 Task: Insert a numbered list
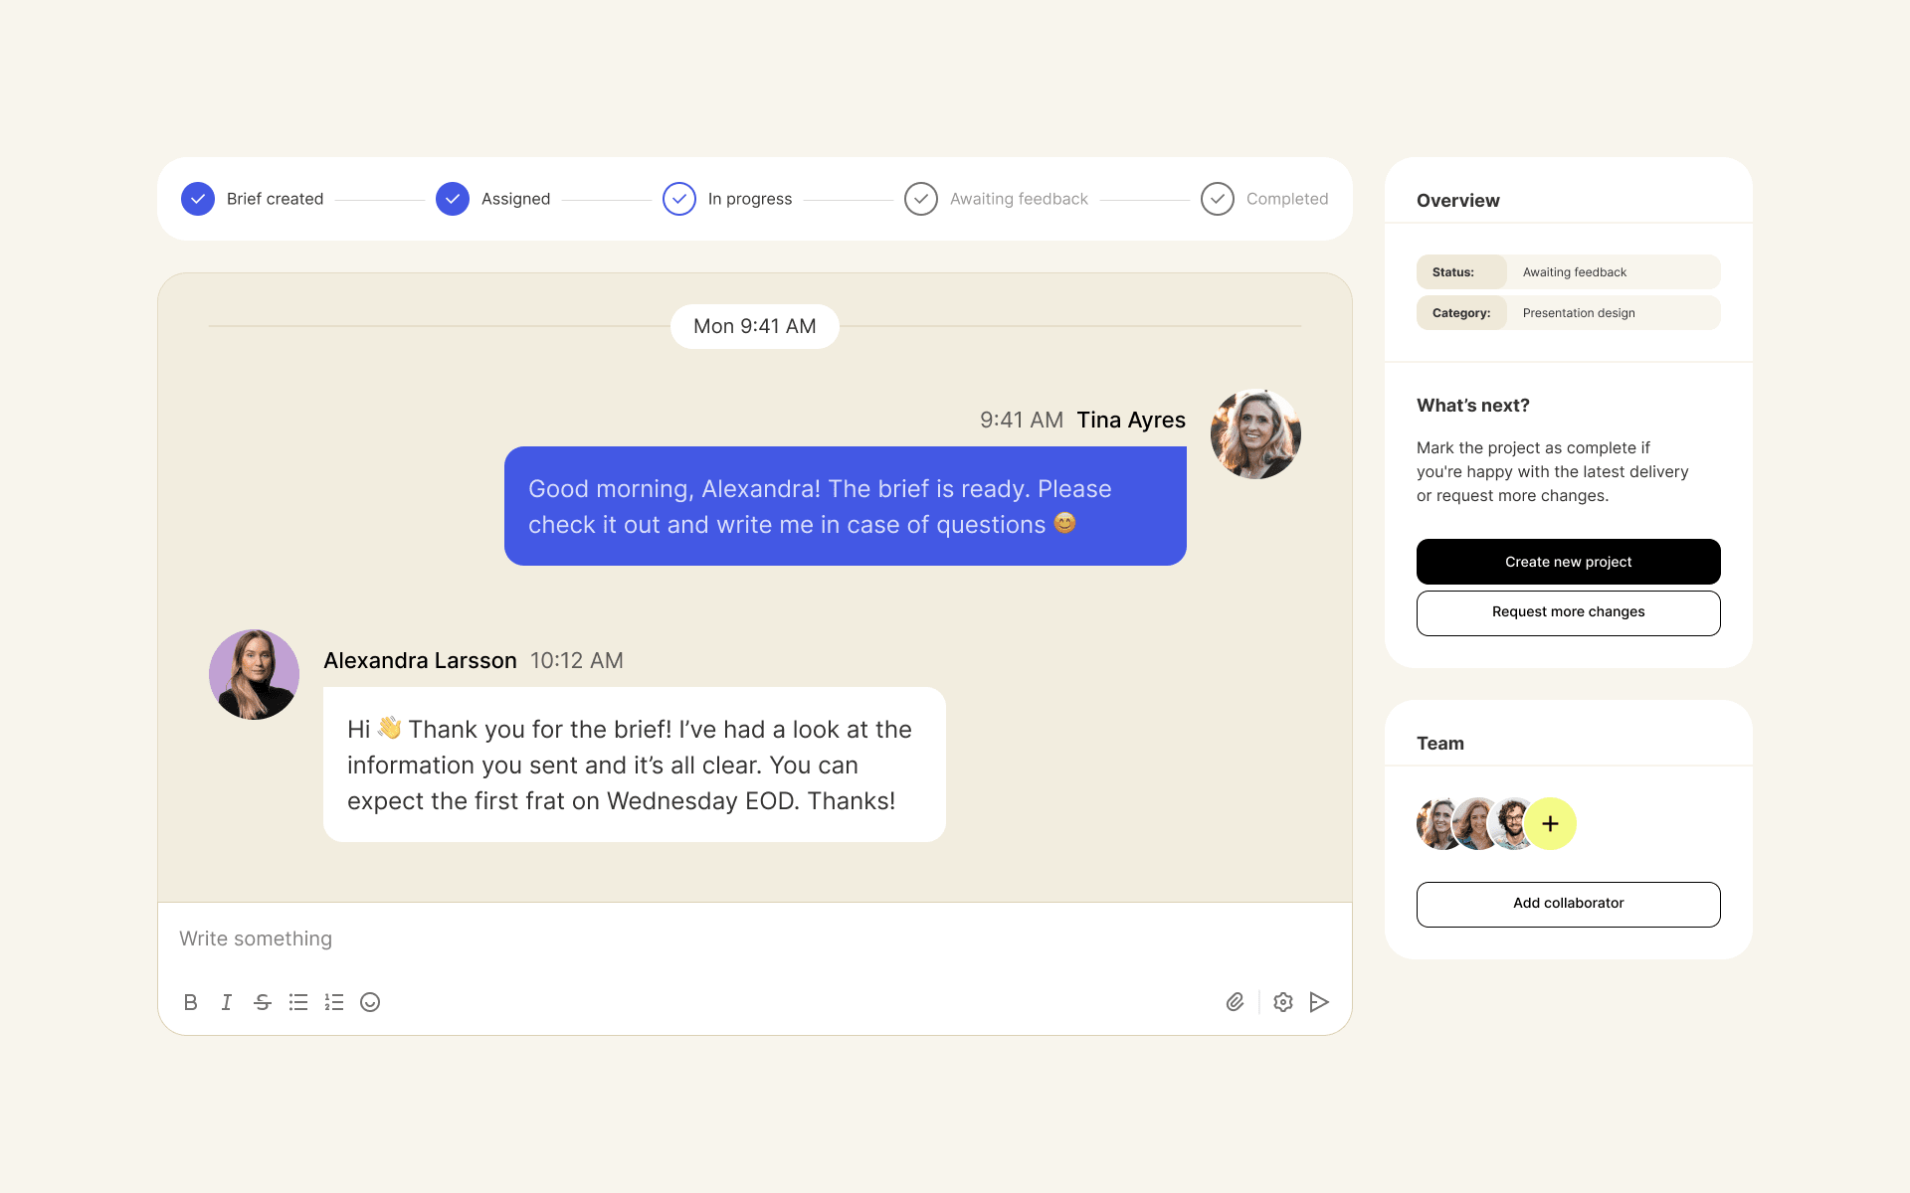click(x=334, y=1002)
